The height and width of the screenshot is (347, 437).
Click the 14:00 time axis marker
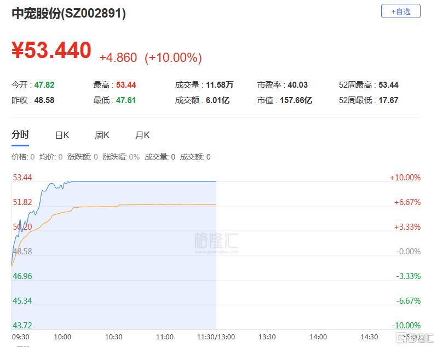(x=318, y=337)
